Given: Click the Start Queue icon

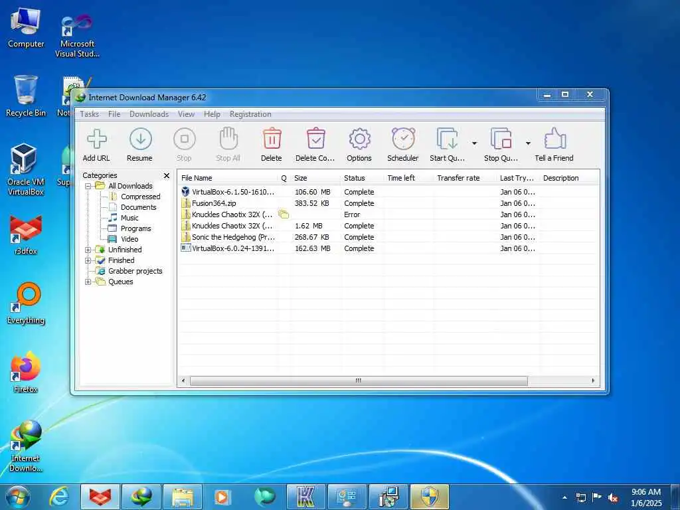Looking at the screenshot, I should (447, 139).
